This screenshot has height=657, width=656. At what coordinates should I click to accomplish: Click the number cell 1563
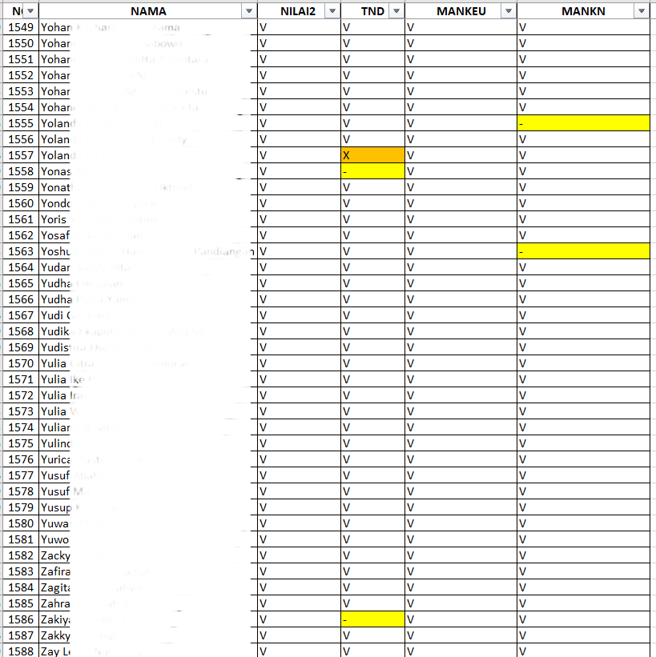21,251
